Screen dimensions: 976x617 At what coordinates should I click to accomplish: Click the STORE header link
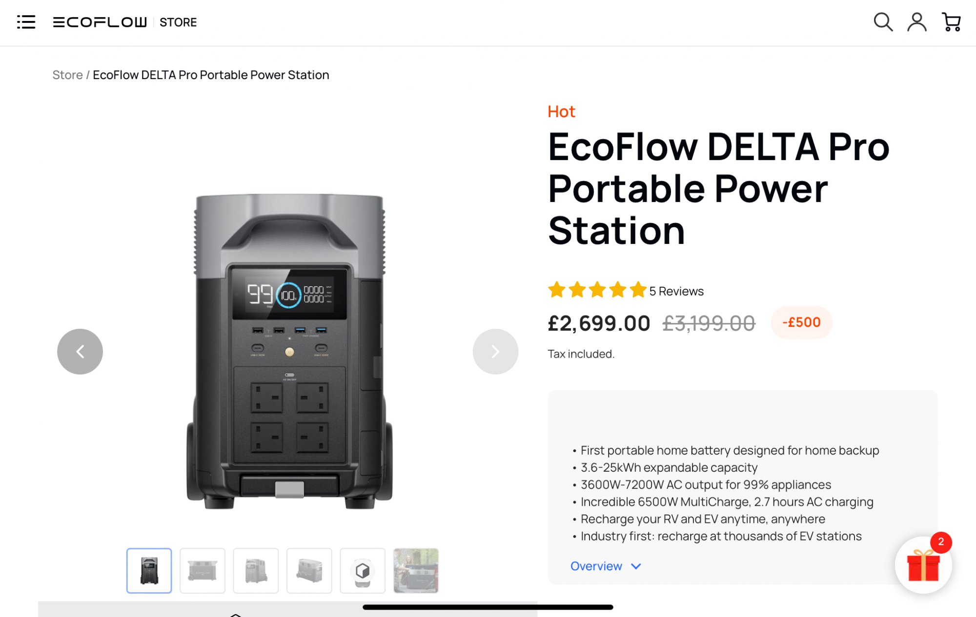178,22
